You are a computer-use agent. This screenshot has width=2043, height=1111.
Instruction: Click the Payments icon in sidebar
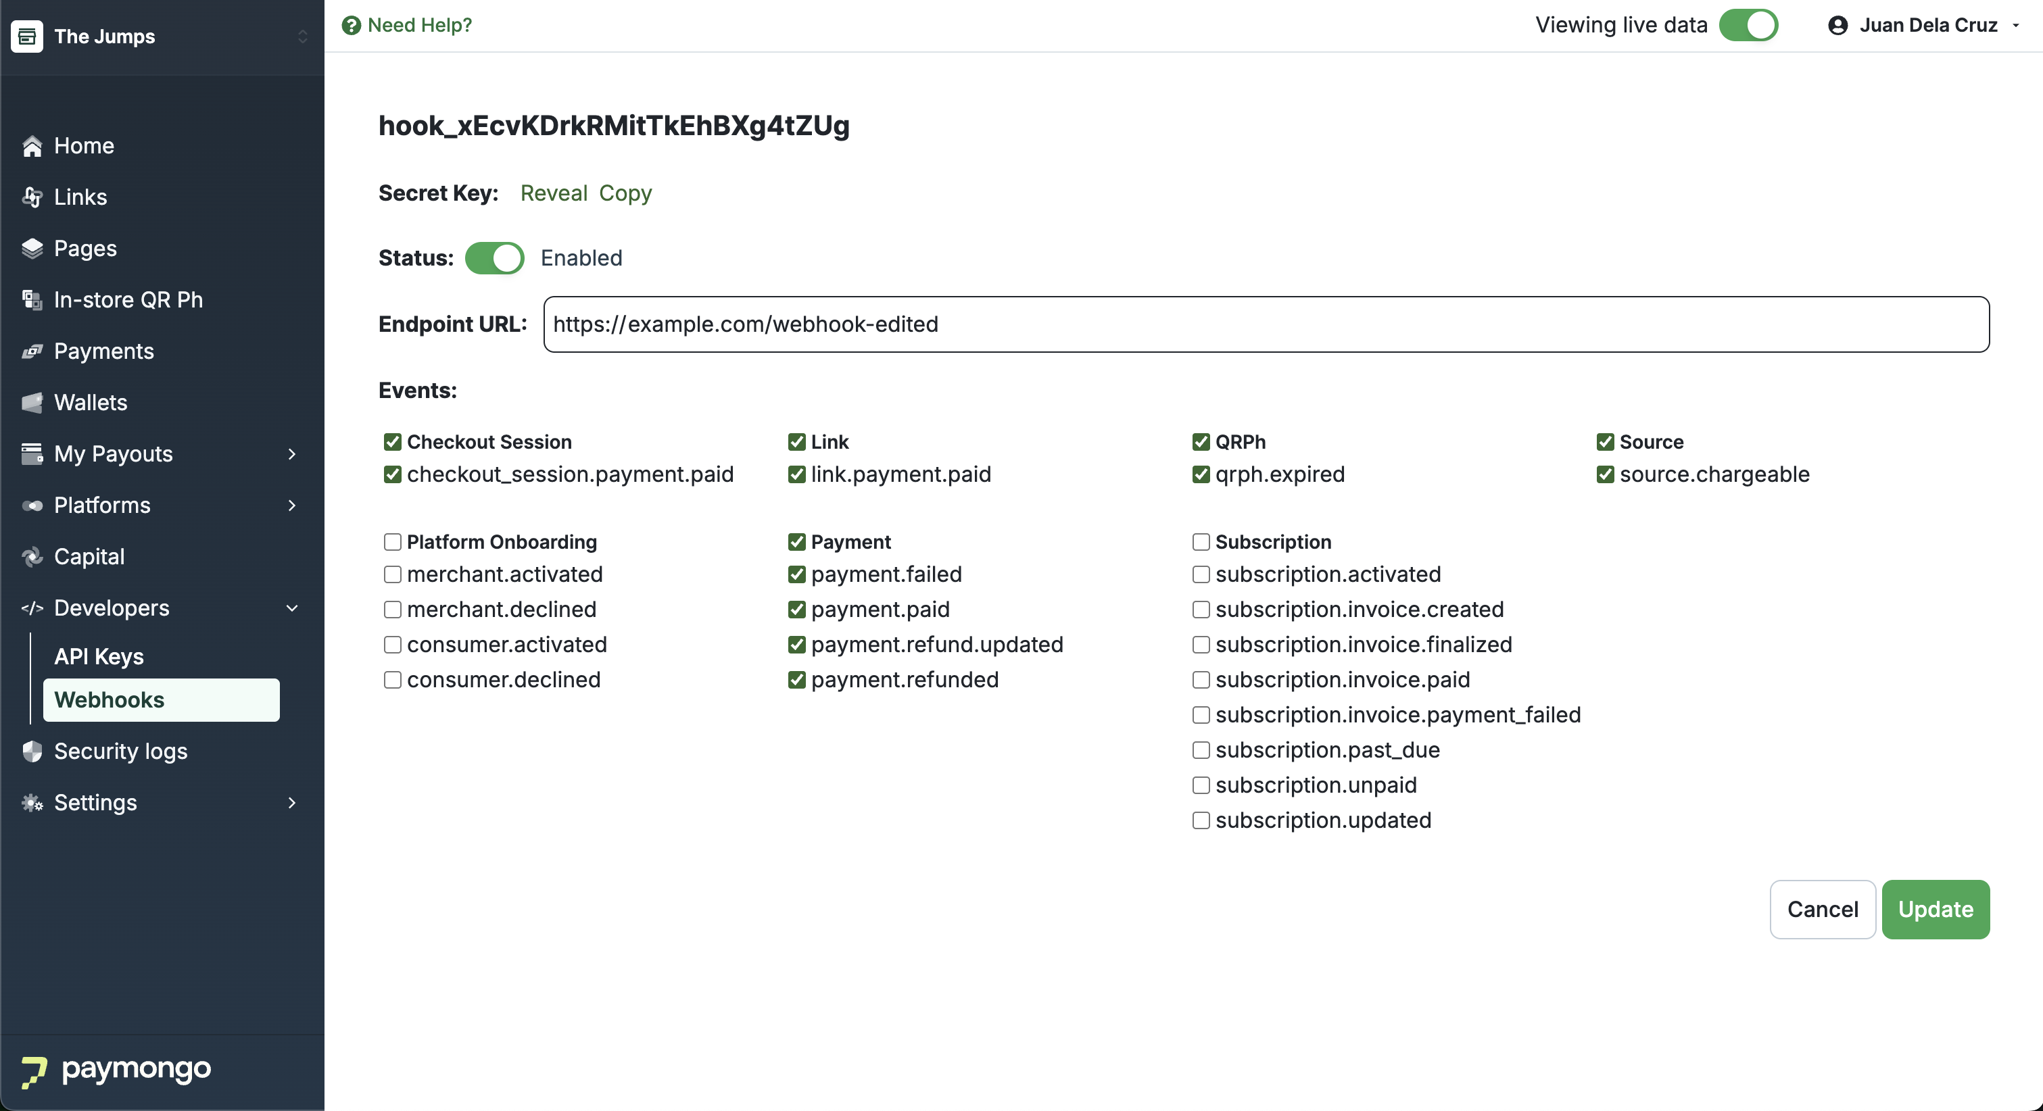click(32, 351)
